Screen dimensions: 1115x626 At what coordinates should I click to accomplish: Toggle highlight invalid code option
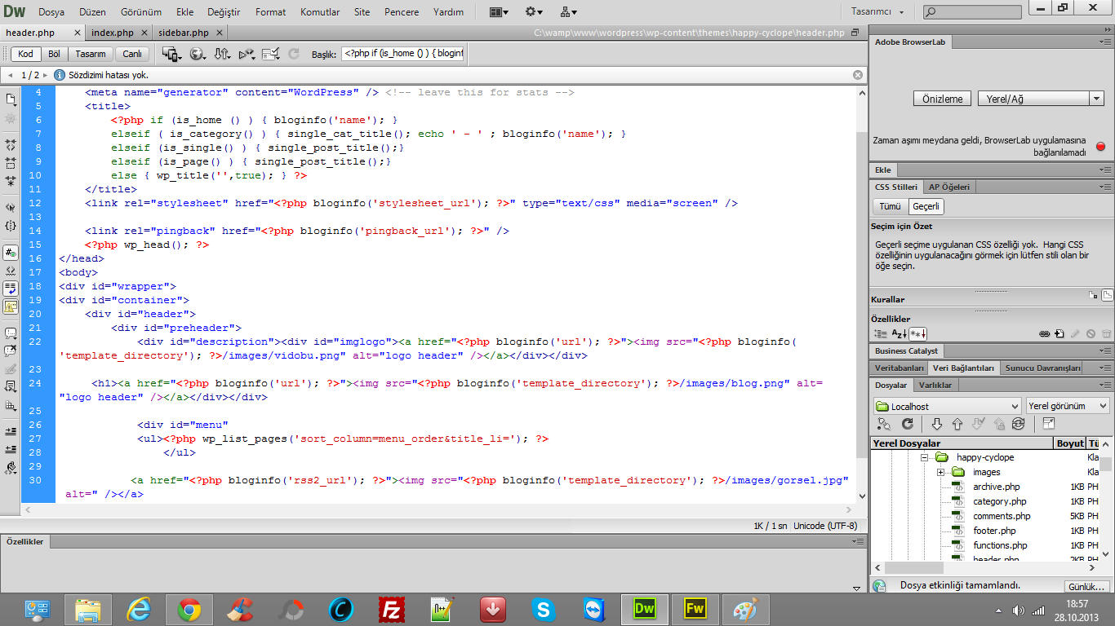click(x=11, y=271)
